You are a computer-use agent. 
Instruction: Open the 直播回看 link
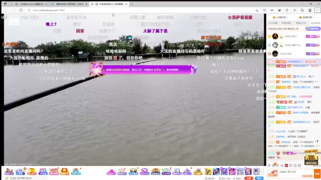(x=306, y=17)
